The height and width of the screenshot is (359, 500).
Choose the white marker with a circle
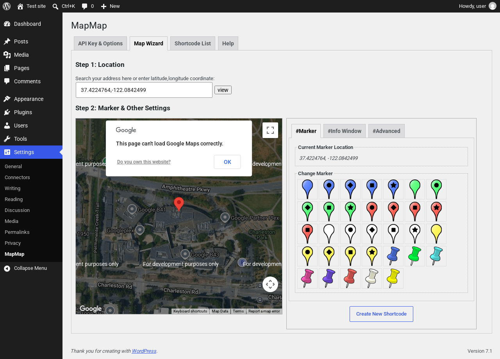tap(350, 234)
